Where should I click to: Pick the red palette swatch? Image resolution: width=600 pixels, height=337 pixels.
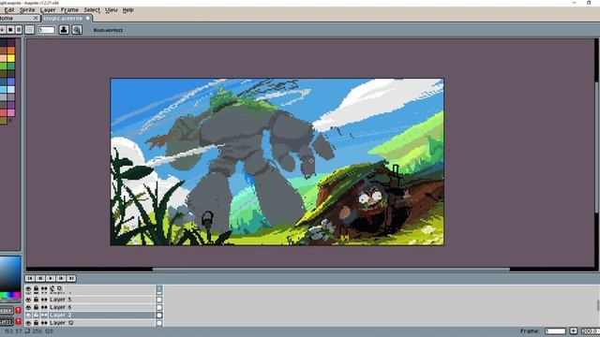tap(3, 112)
